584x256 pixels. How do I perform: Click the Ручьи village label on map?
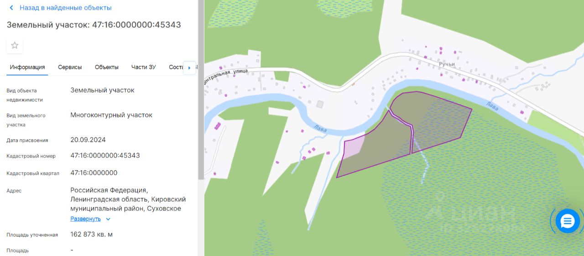(447, 64)
